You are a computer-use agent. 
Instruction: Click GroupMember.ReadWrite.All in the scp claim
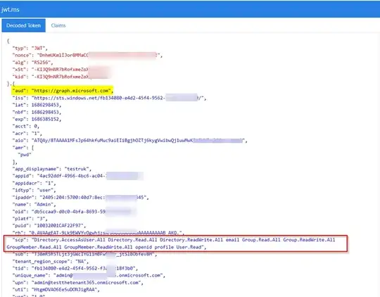tap(98, 247)
